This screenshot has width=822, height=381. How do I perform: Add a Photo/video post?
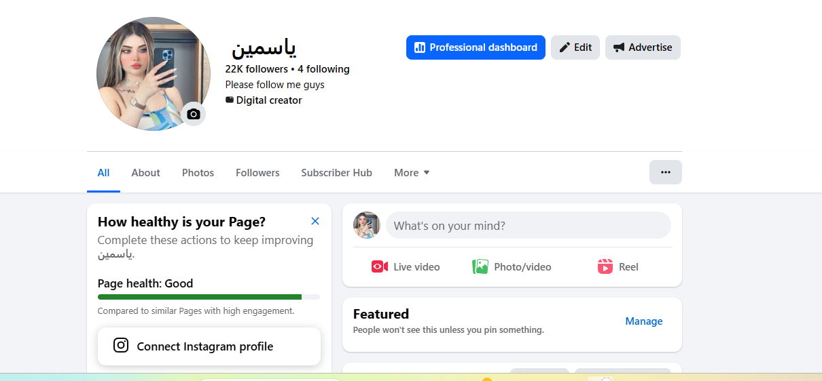point(512,267)
